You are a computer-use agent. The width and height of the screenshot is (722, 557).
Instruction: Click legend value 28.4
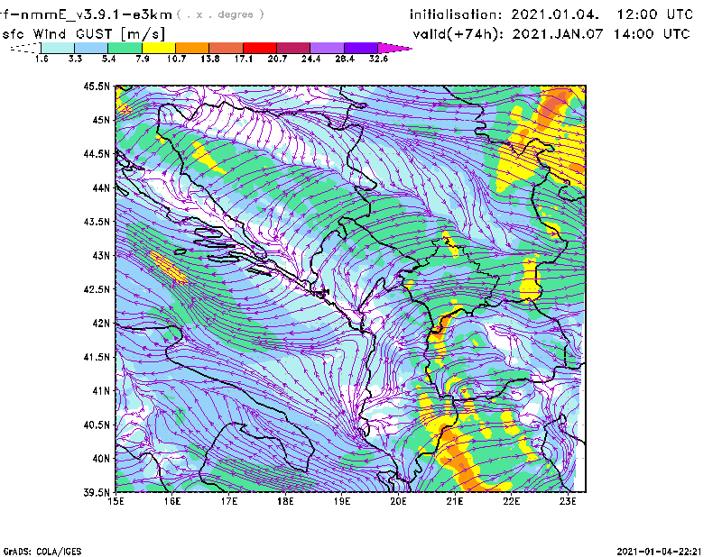tap(345, 59)
